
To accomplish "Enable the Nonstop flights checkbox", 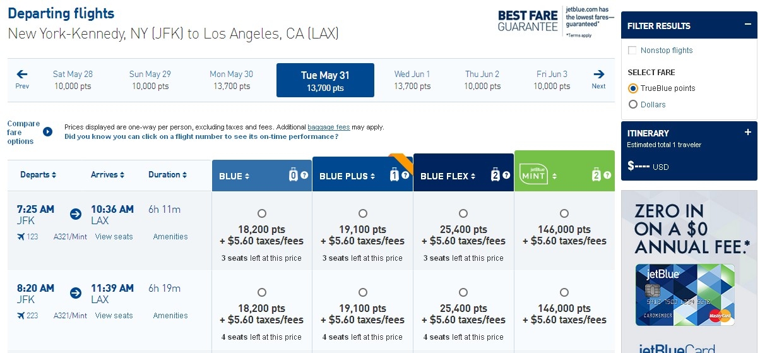I will click(x=632, y=51).
